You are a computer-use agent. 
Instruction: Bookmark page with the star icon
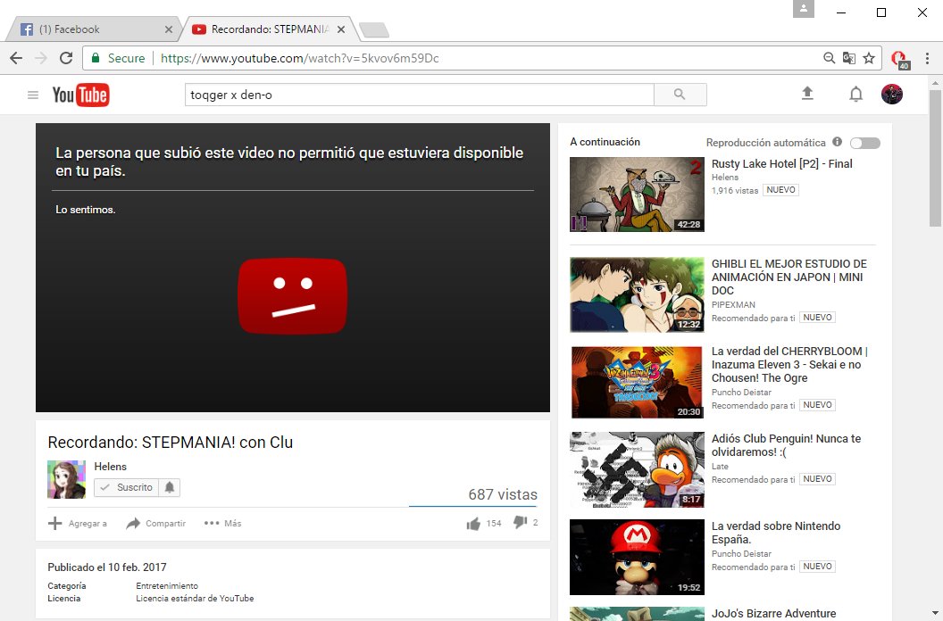[x=868, y=58]
